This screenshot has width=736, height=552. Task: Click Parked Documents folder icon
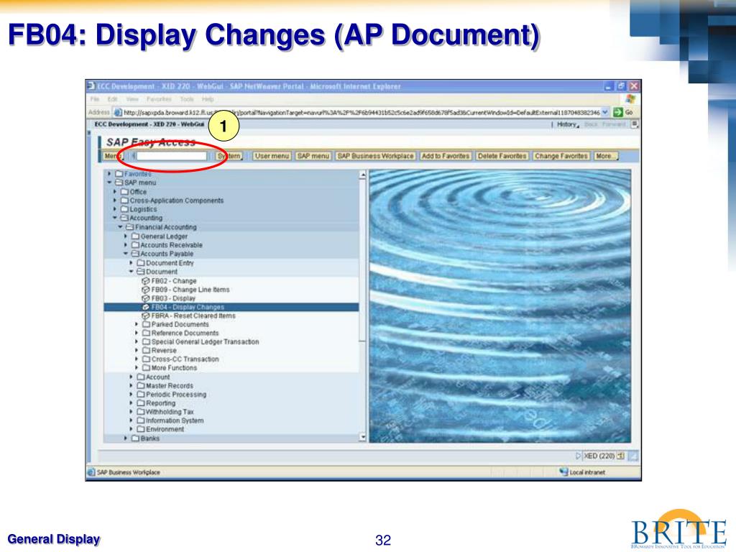pos(146,324)
